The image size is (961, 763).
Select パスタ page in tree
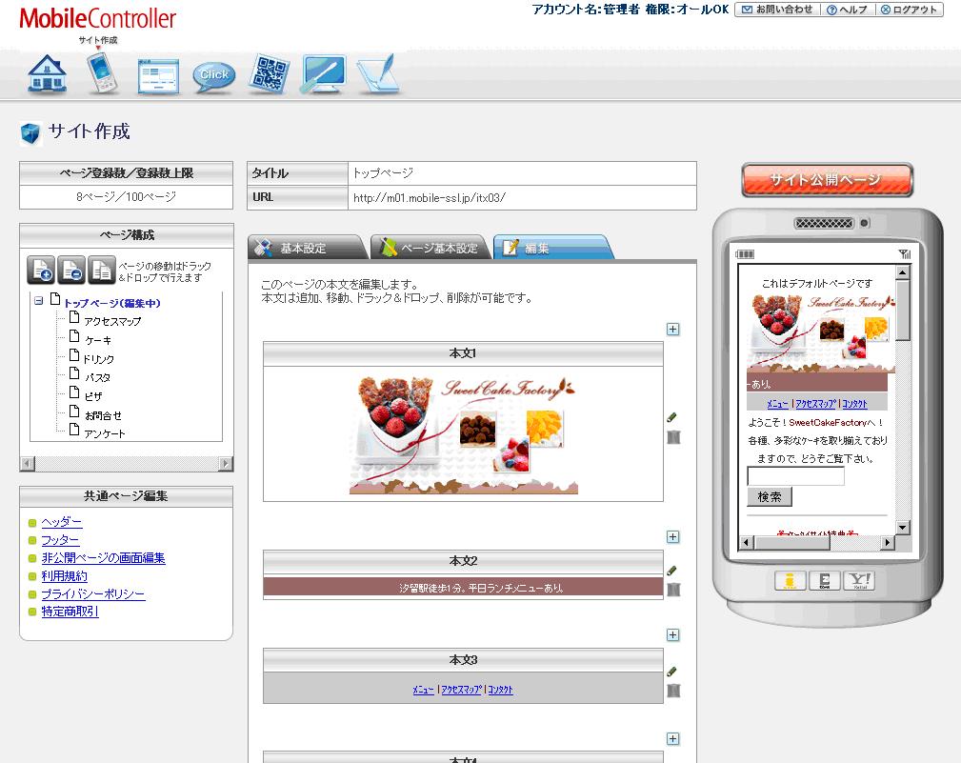click(x=97, y=377)
